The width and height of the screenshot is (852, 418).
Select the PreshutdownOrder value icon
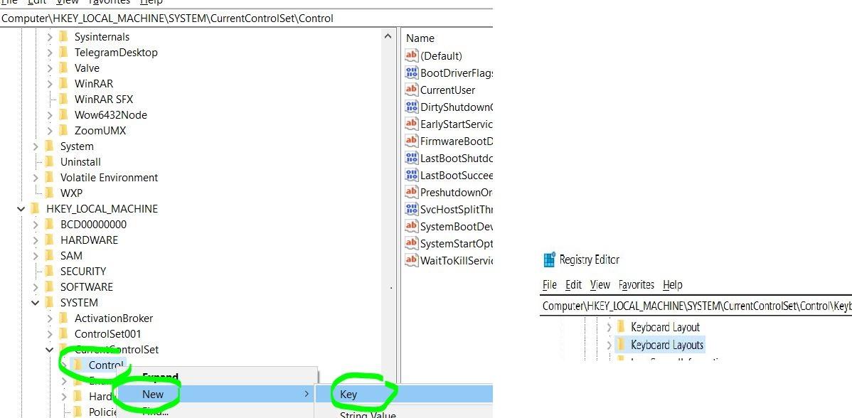click(411, 192)
